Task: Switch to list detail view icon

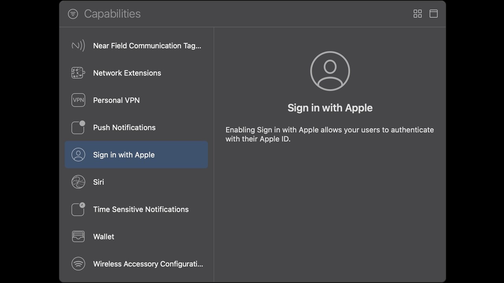Action: [434, 14]
